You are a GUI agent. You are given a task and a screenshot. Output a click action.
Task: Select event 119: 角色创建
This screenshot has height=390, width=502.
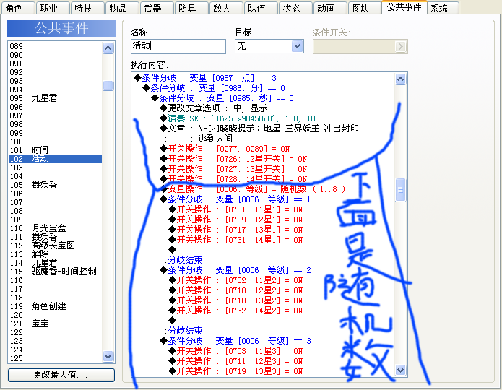tap(55, 306)
